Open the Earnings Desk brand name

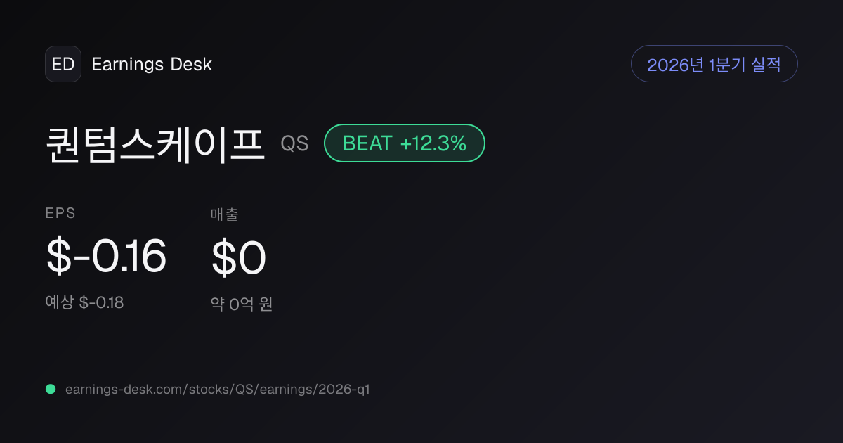coord(152,64)
